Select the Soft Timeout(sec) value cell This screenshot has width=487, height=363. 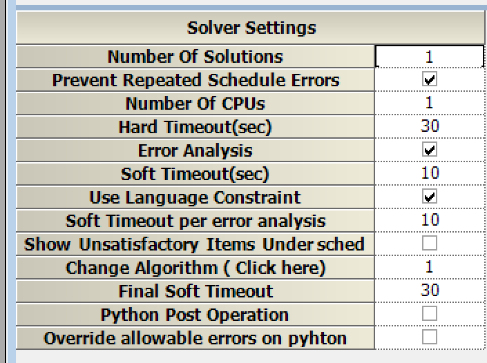point(430,173)
